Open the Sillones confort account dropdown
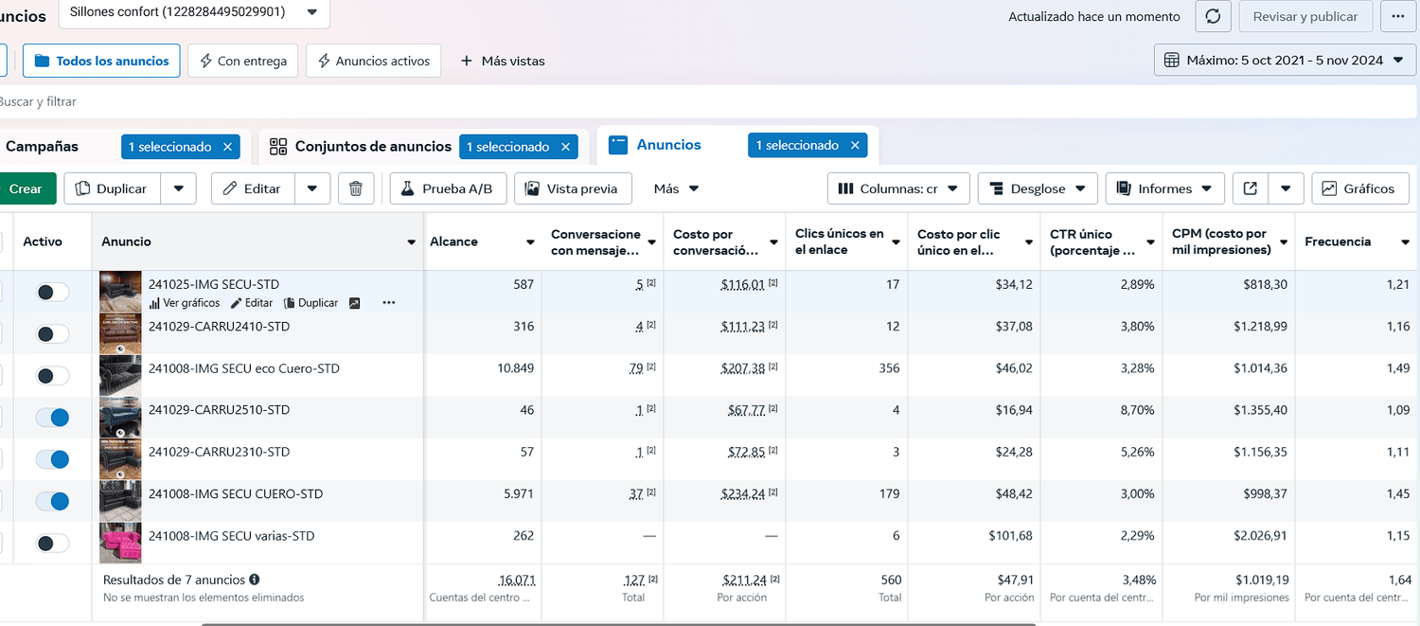Viewport: 1420px width, 626px height. 194,12
